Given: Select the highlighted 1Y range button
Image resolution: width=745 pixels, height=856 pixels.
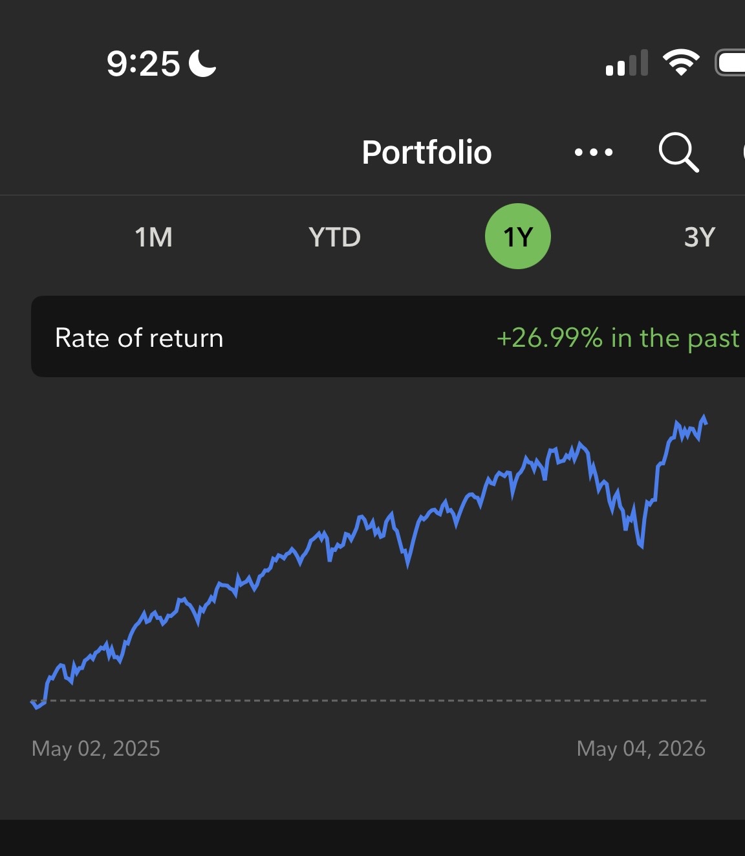Looking at the screenshot, I should 518,236.
